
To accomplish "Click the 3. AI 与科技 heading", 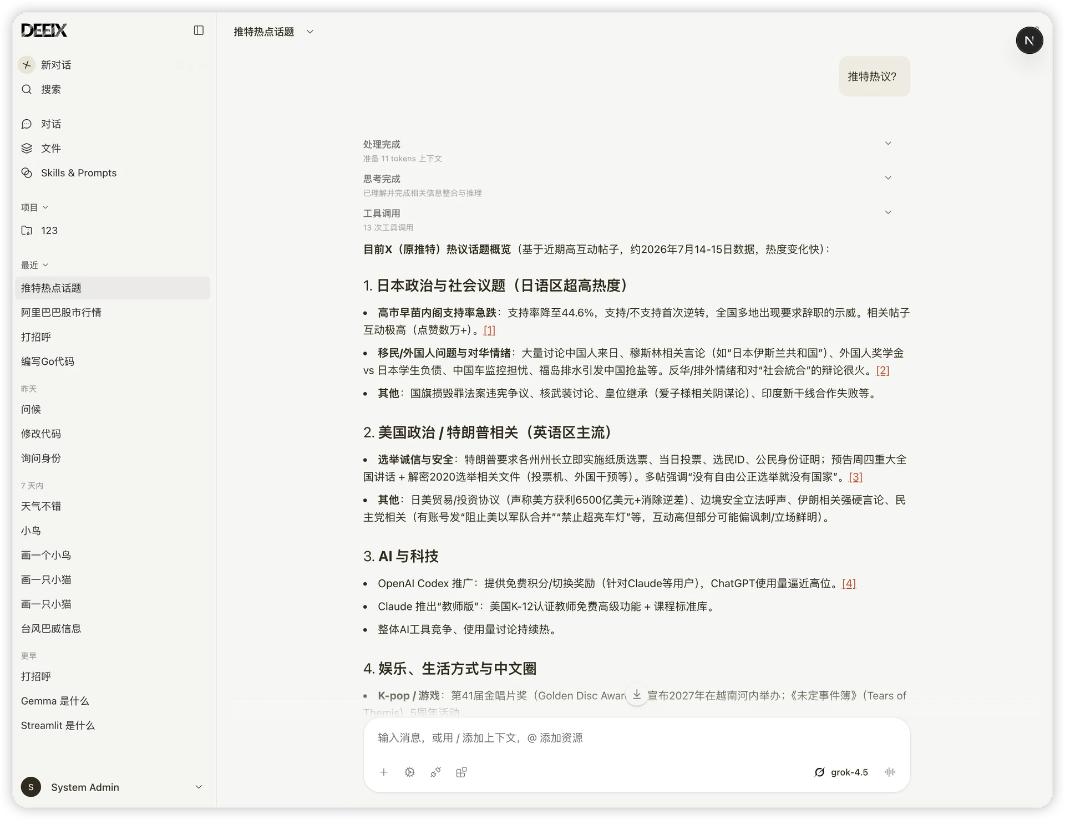I will click(401, 556).
